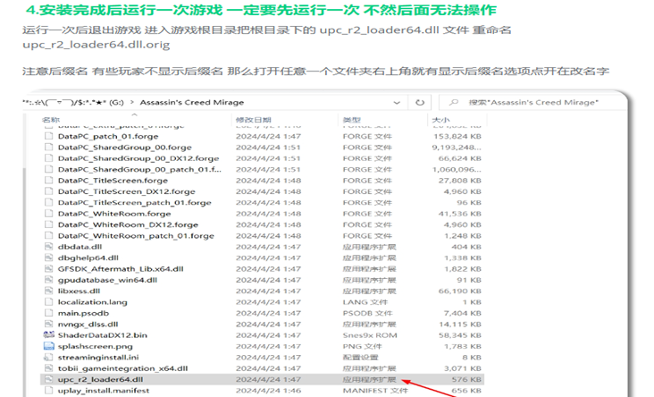Click icon beside gpudatabase_win64.dll

click(x=49, y=280)
